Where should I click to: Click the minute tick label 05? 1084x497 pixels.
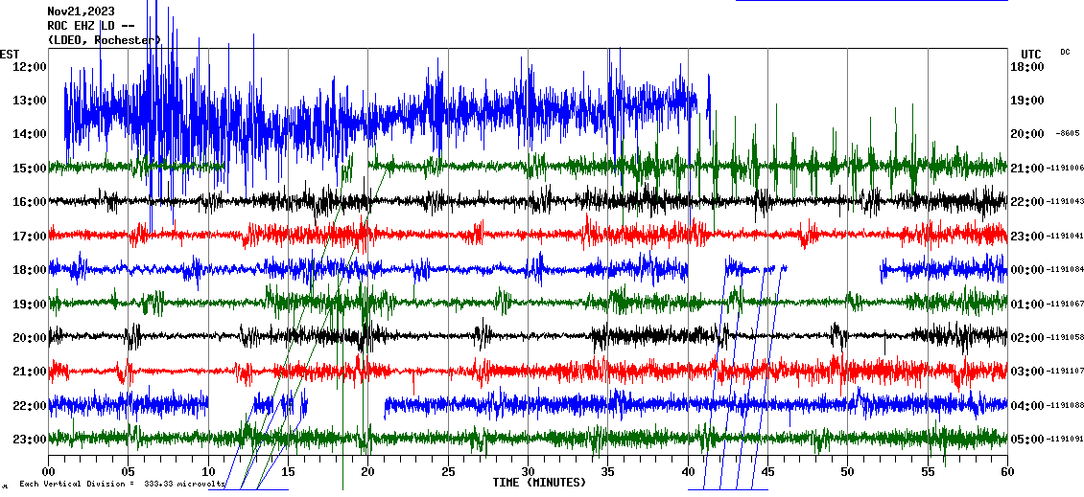(128, 471)
